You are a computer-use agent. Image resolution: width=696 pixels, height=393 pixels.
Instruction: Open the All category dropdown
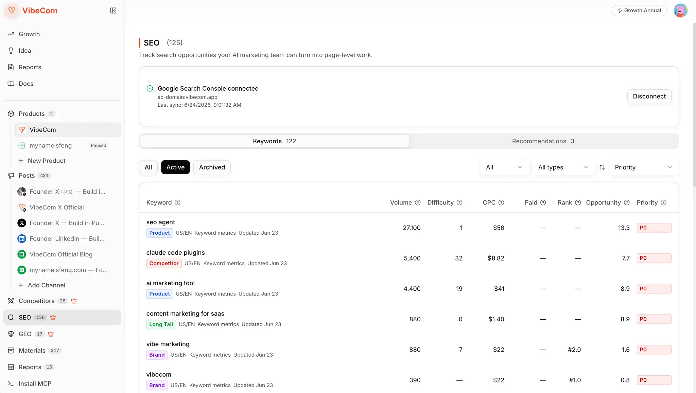click(504, 167)
